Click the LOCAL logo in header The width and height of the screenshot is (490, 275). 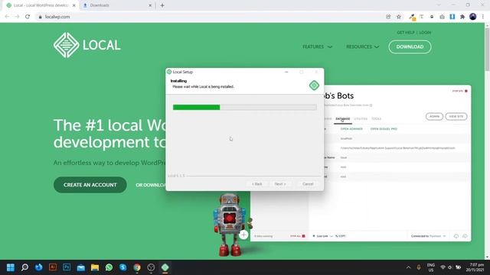[x=87, y=45]
